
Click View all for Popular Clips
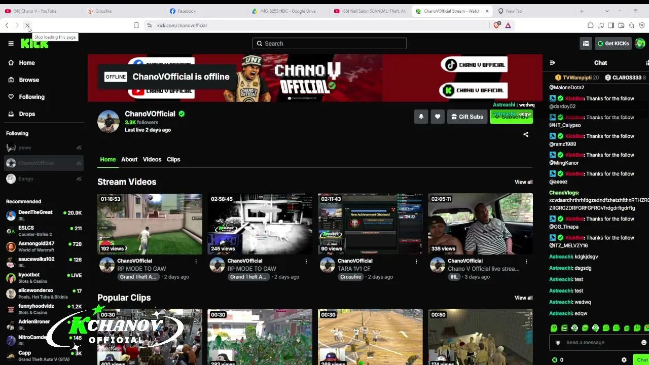pos(523,298)
